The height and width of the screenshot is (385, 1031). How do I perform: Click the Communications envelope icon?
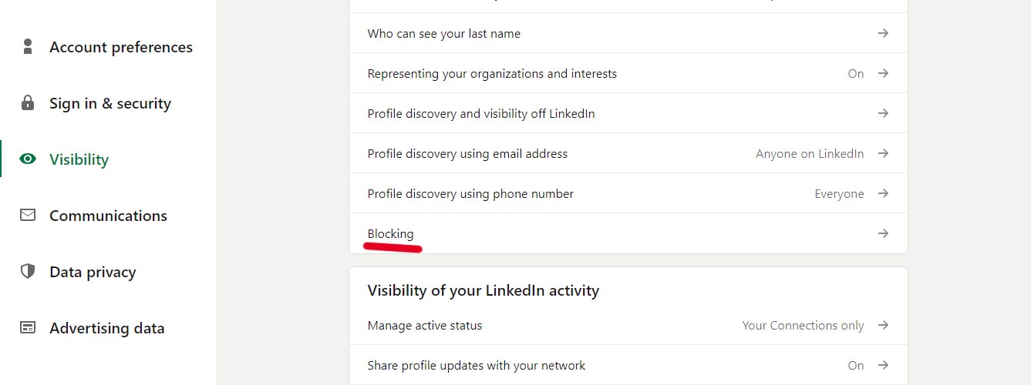(28, 215)
